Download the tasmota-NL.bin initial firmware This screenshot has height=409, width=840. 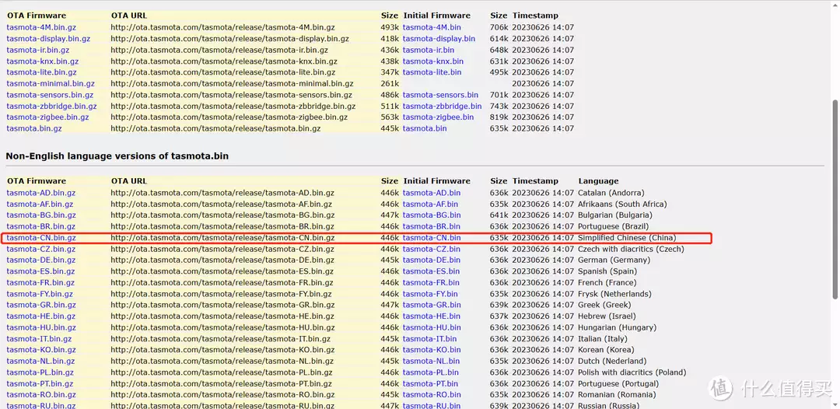click(431, 362)
